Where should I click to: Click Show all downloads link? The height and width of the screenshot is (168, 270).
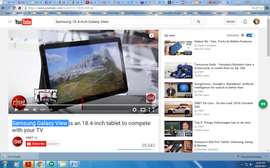click(251, 156)
